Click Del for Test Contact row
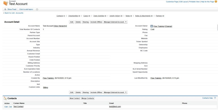Image resolution: width=218 pixels, height=110 pixels. click(11, 107)
